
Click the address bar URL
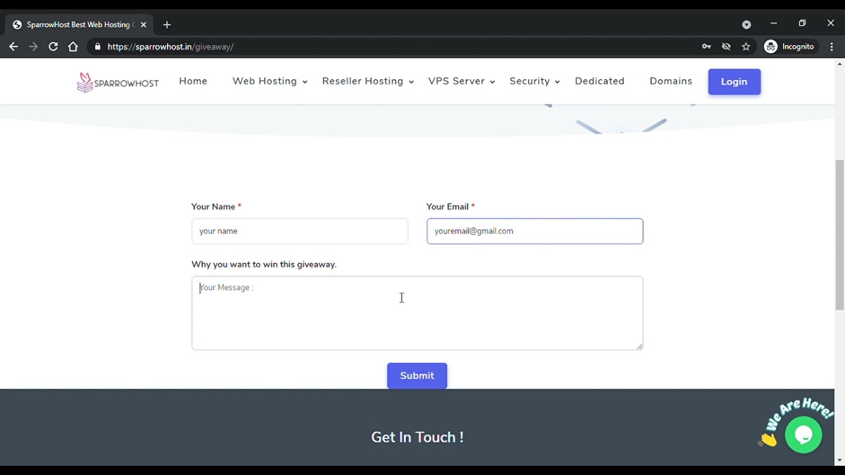170,47
